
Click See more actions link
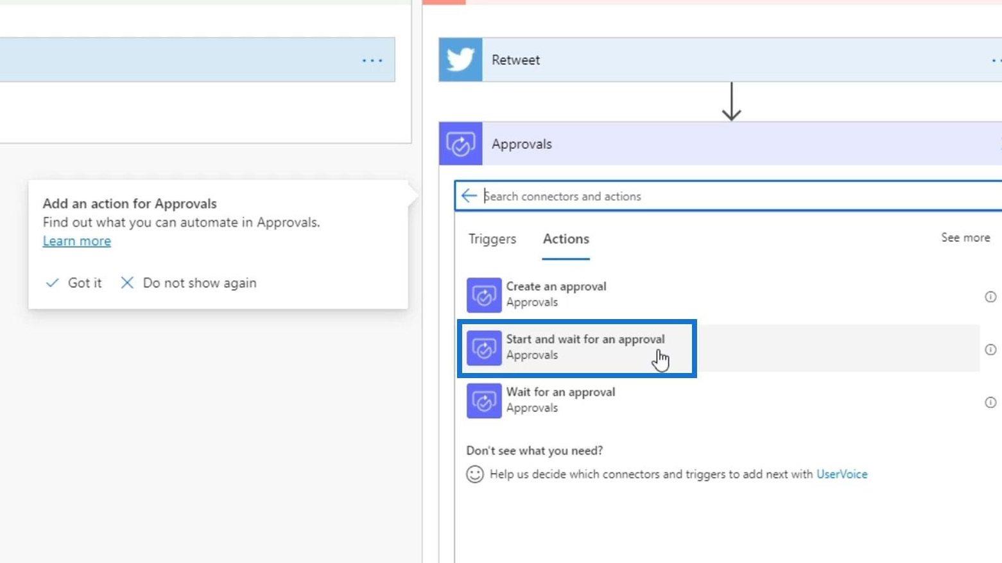pos(965,238)
